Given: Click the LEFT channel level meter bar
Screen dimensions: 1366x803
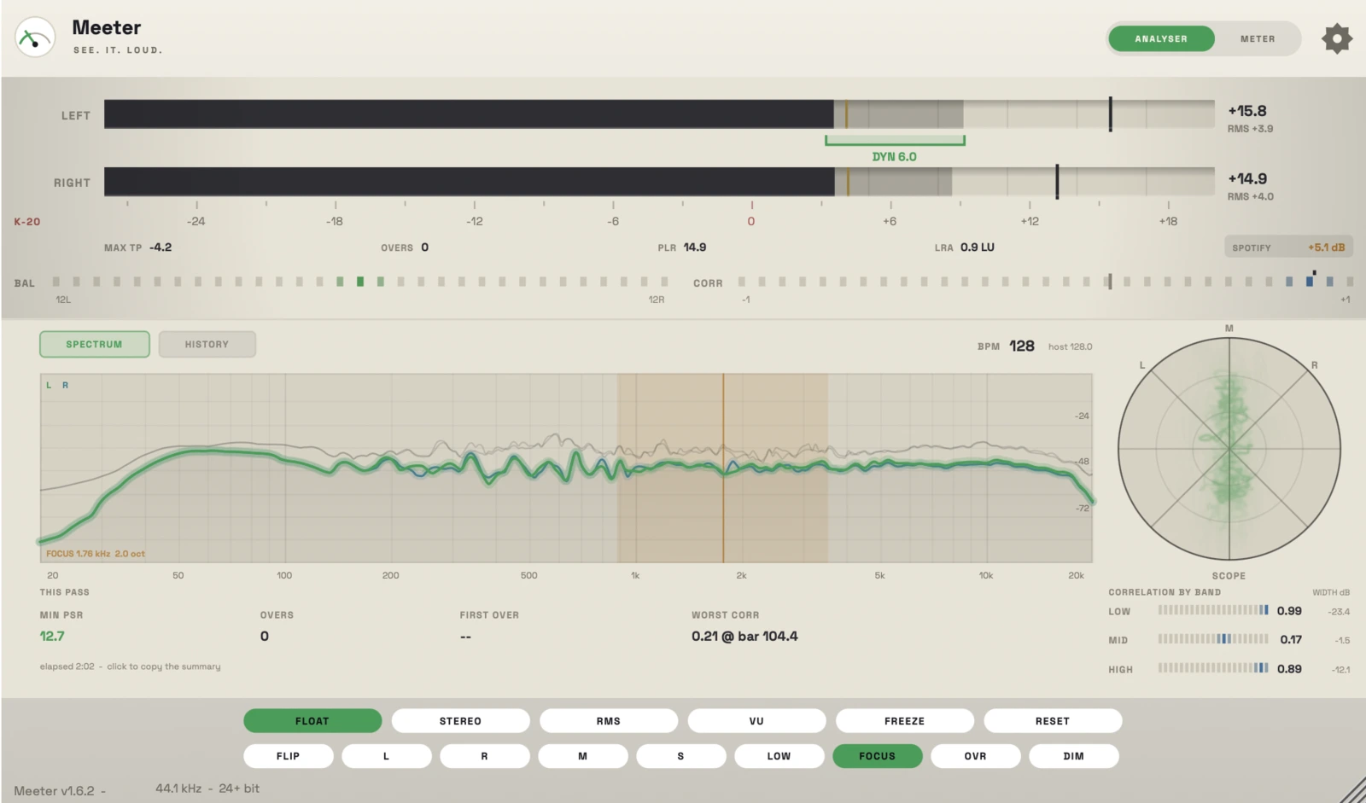Looking at the screenshot, I should pos(659,114).
